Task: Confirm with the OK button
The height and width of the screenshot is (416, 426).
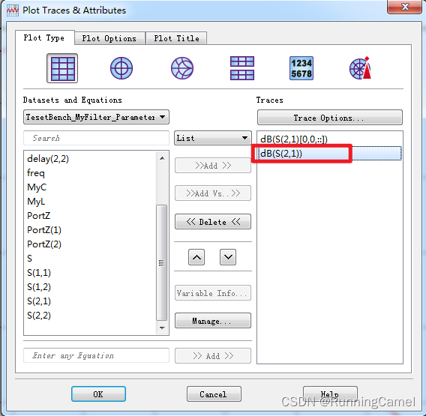Action: (x=98, y=394)
